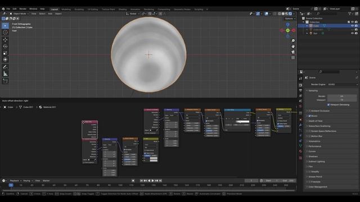Open the File menu
The image size is (360, 202).
8,9
